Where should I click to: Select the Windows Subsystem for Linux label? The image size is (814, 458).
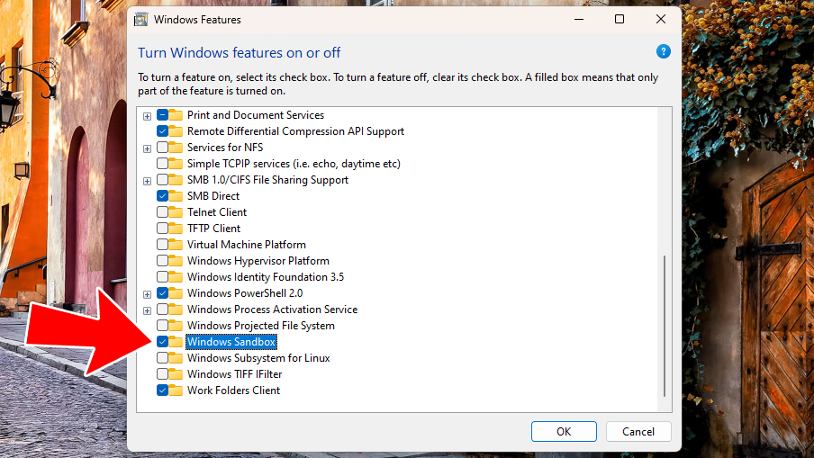coord(258,358)
